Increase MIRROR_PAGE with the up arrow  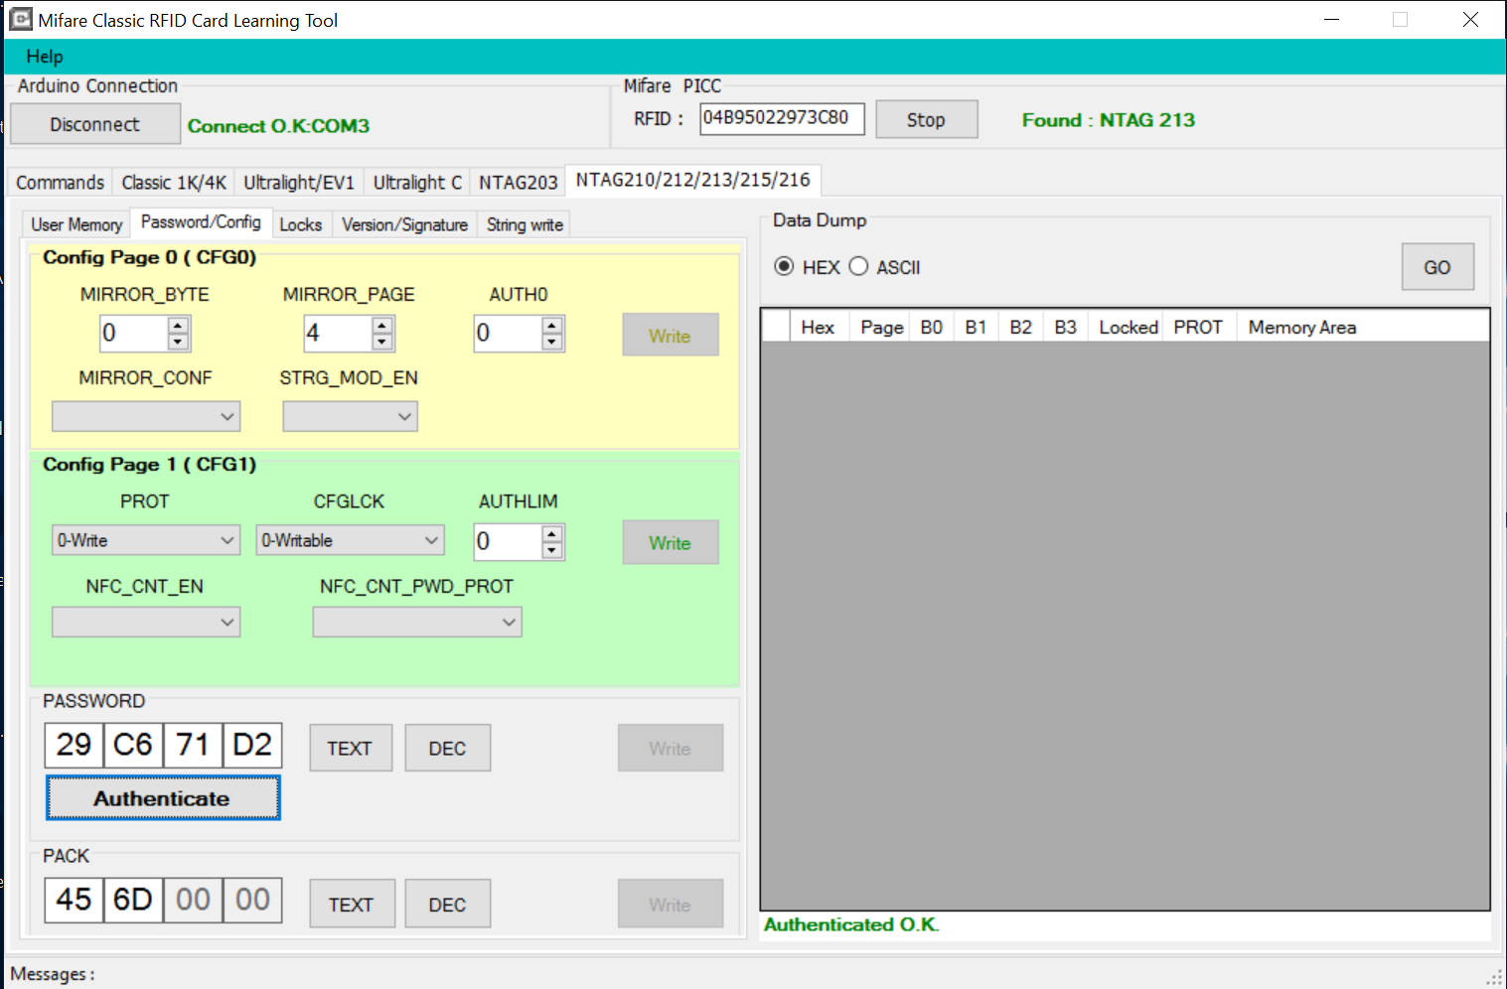click(x=382, y=326)
